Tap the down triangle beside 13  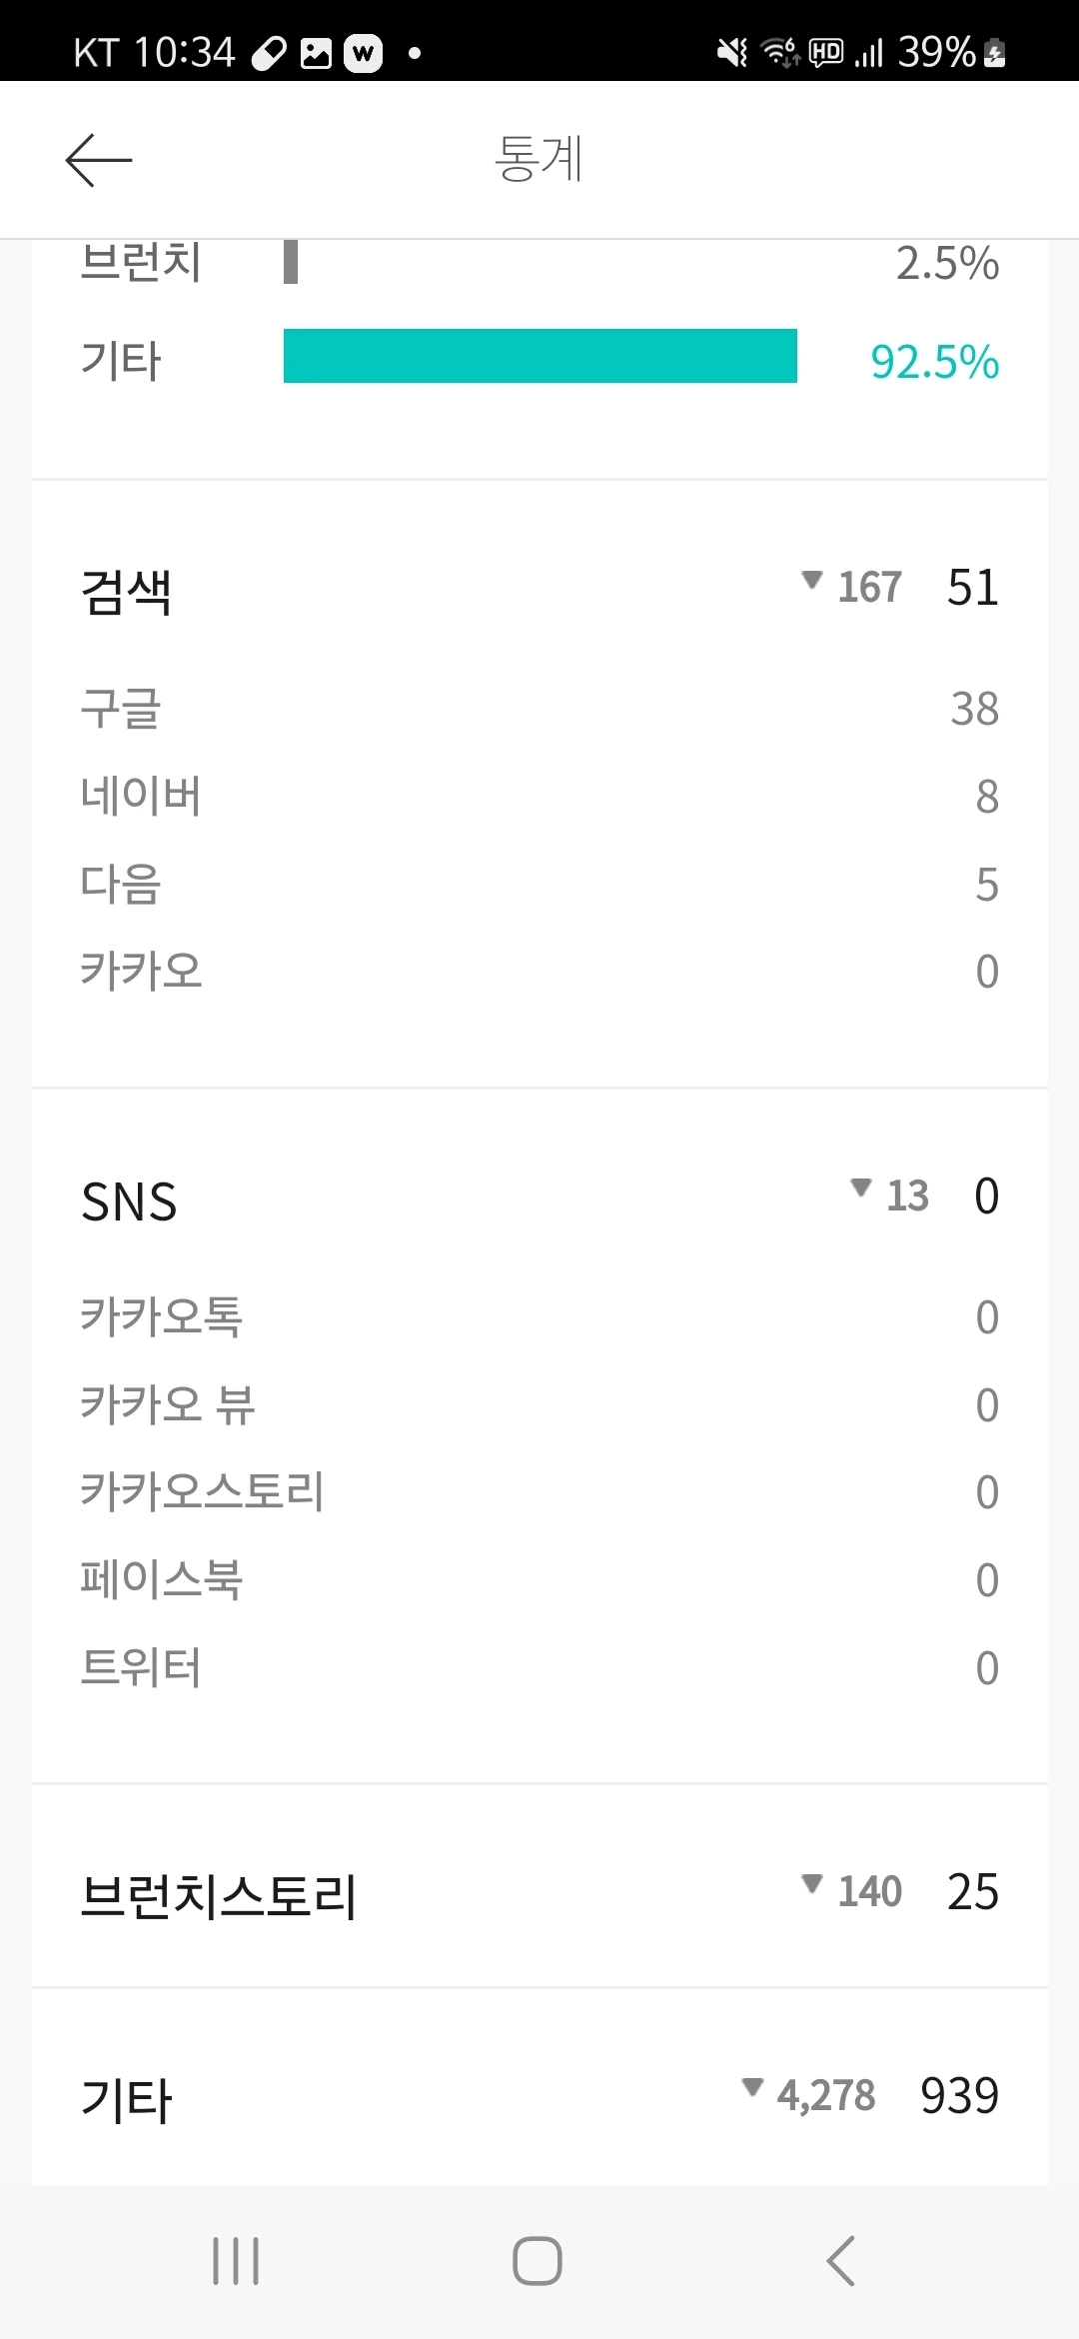pyautogui.click(x=861, y=1187)
